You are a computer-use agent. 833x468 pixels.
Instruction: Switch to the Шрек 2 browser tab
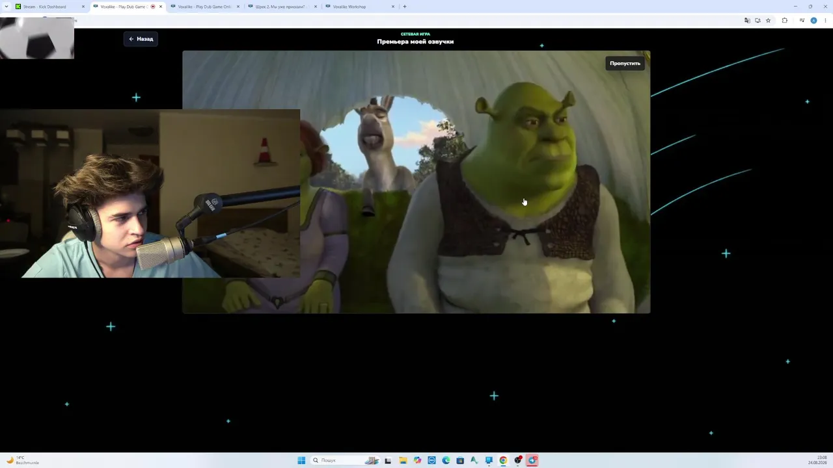coord(280,6)
